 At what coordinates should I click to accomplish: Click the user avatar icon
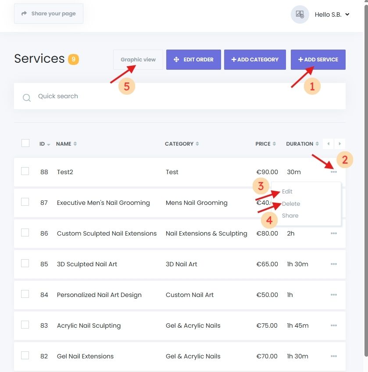click(x=300, y=14)
